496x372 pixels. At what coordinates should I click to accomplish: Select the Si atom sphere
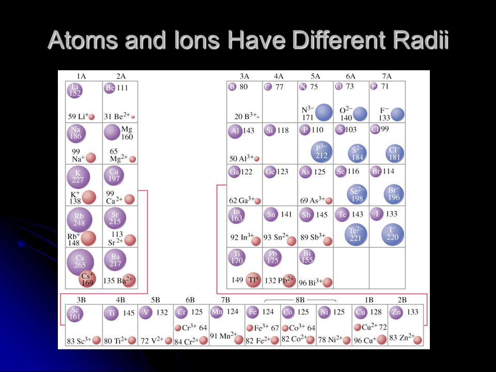270,130
